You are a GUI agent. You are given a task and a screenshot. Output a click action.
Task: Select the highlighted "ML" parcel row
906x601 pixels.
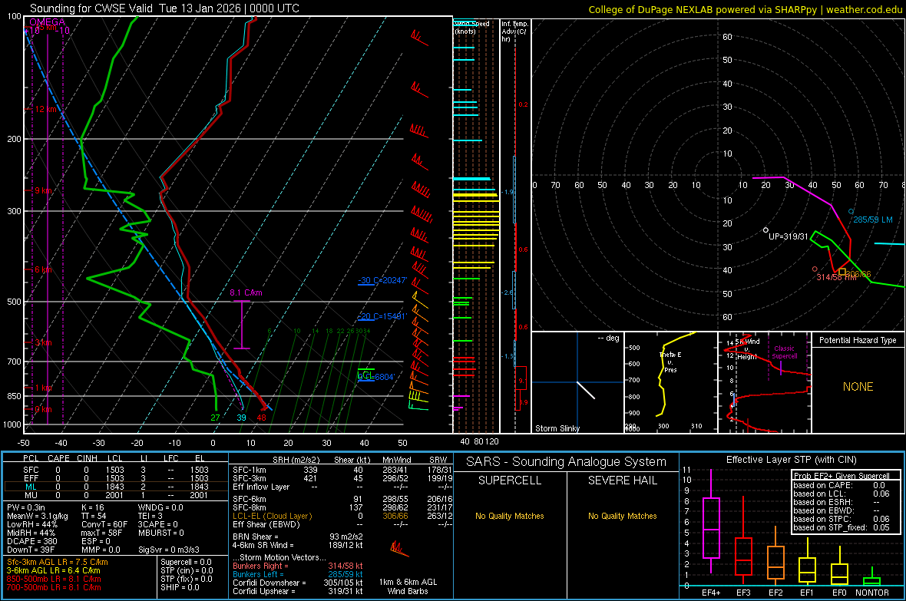tap(116, 487)
